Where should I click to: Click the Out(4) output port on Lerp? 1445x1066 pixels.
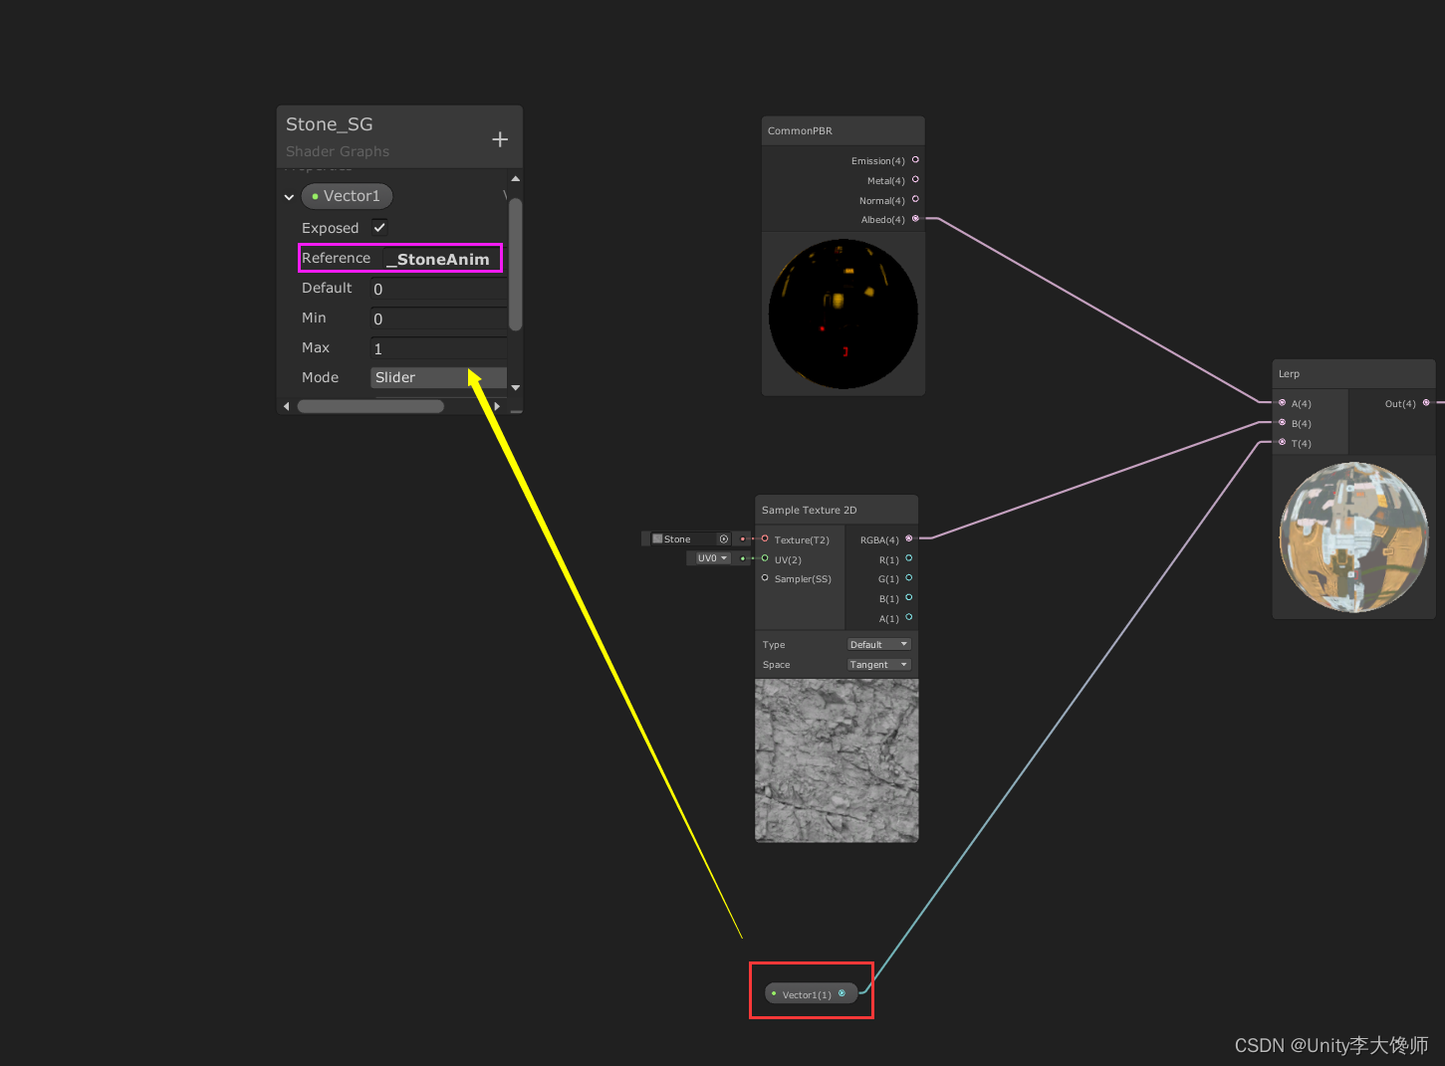tap(1426, 402)
